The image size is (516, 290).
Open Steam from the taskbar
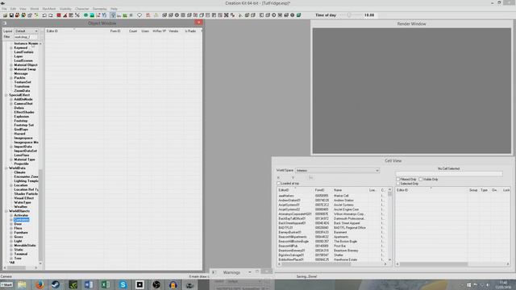pyautogui.click(x=56, y=284)
